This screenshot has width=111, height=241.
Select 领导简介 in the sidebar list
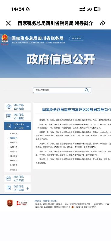click(14, 138)
